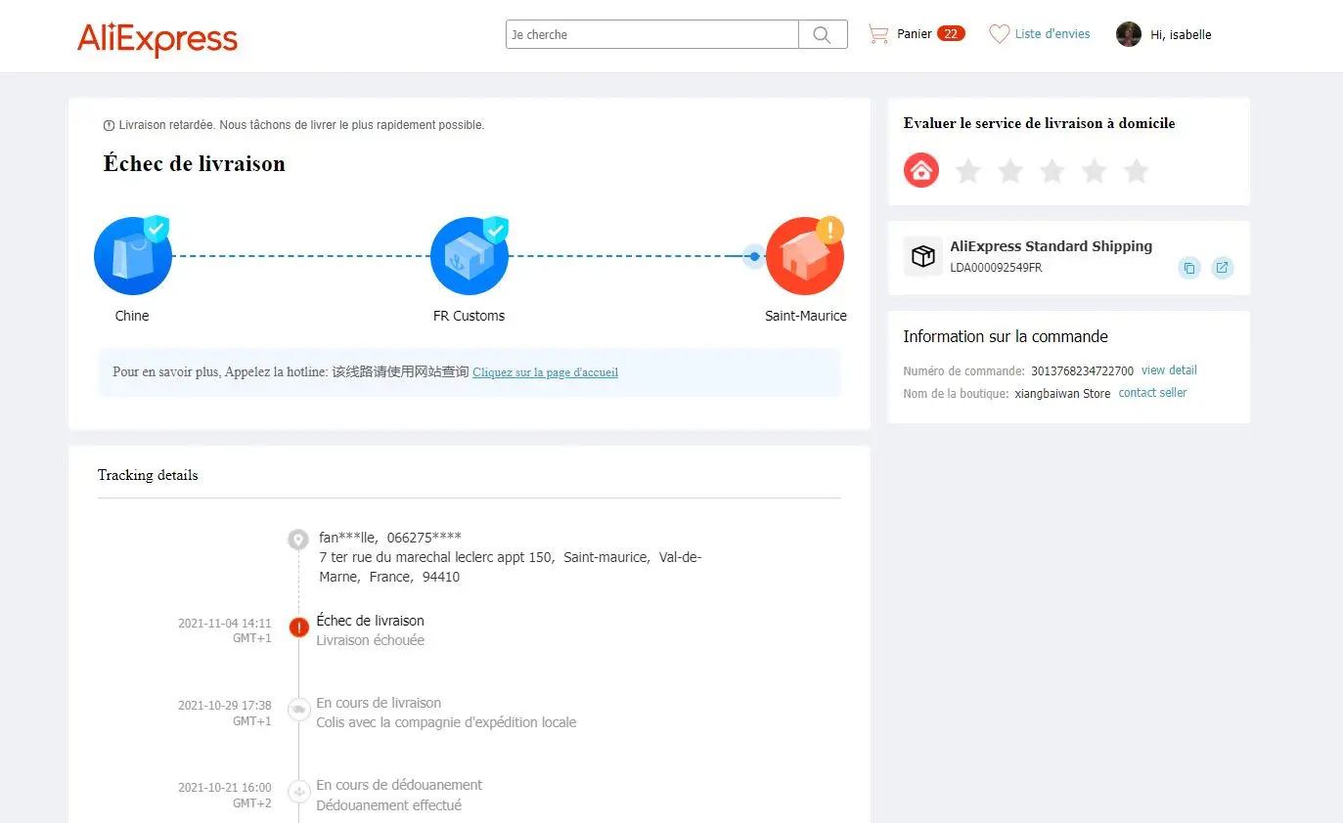Click 'Information sur la commande' heading
Viewport: 1343px width, 823px height.
pos(1006,336)
